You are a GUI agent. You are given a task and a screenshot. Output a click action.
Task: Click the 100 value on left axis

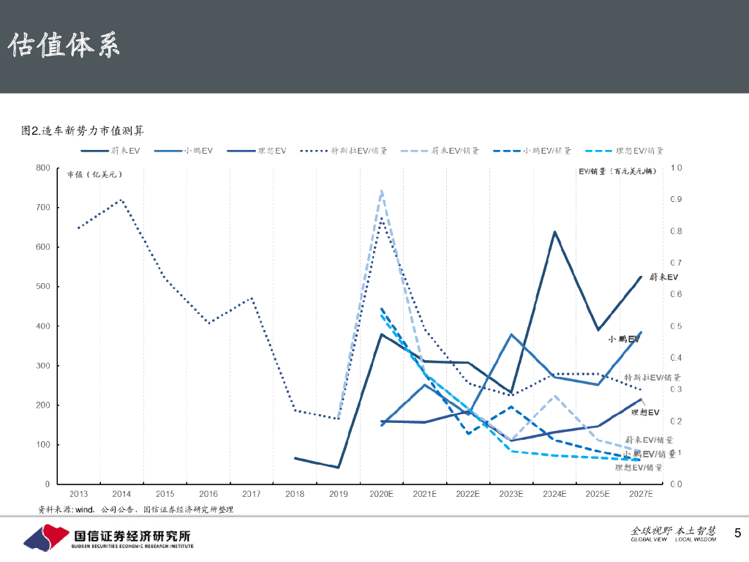coord(43,444)
